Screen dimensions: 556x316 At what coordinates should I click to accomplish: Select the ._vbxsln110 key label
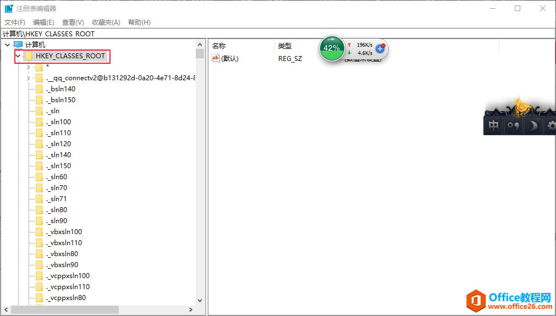[x=64, y=243]
